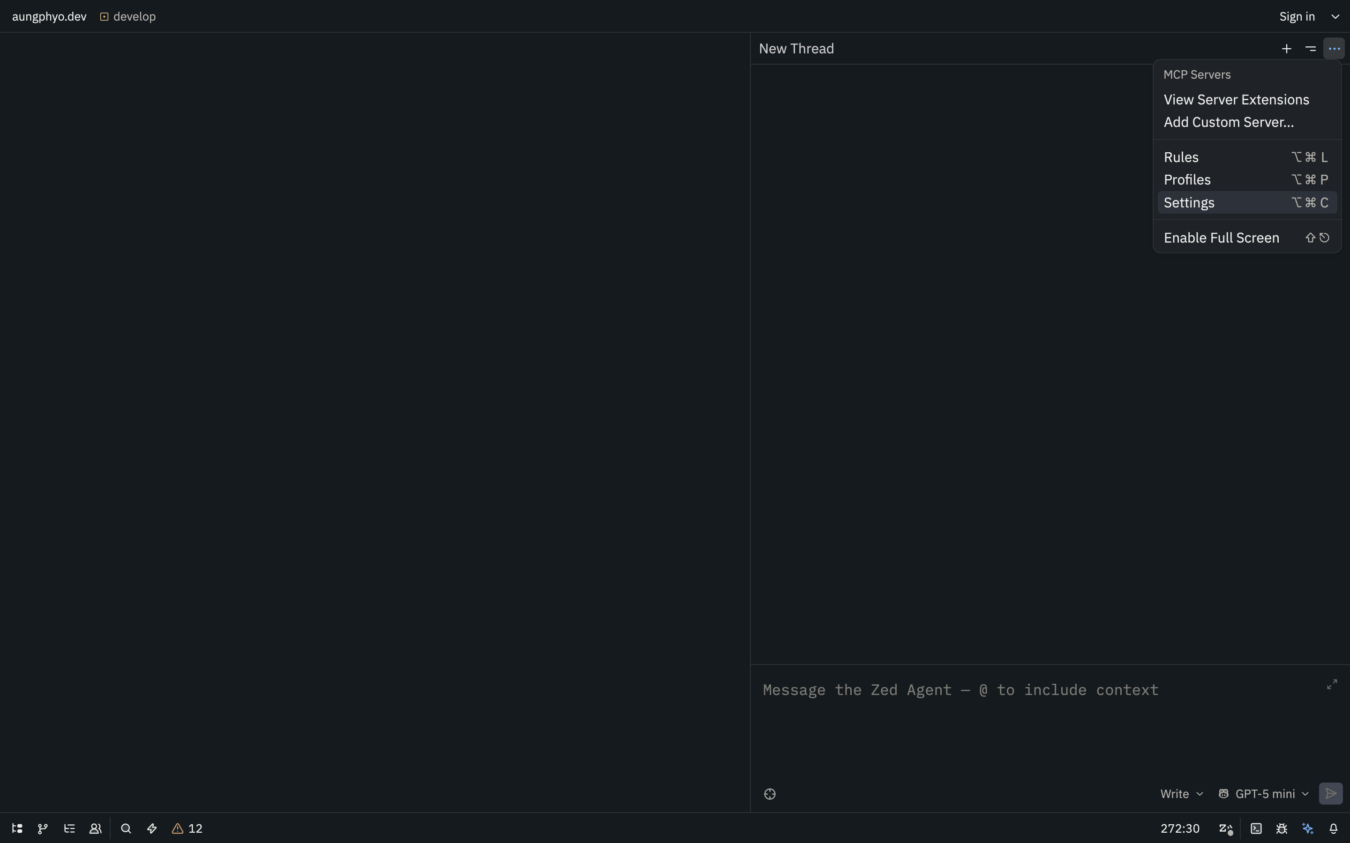Toggle the agent panel sparkle icon
Viewport: 1350px width, 843px height.
pyautogui.click(x=1308, y=828)
